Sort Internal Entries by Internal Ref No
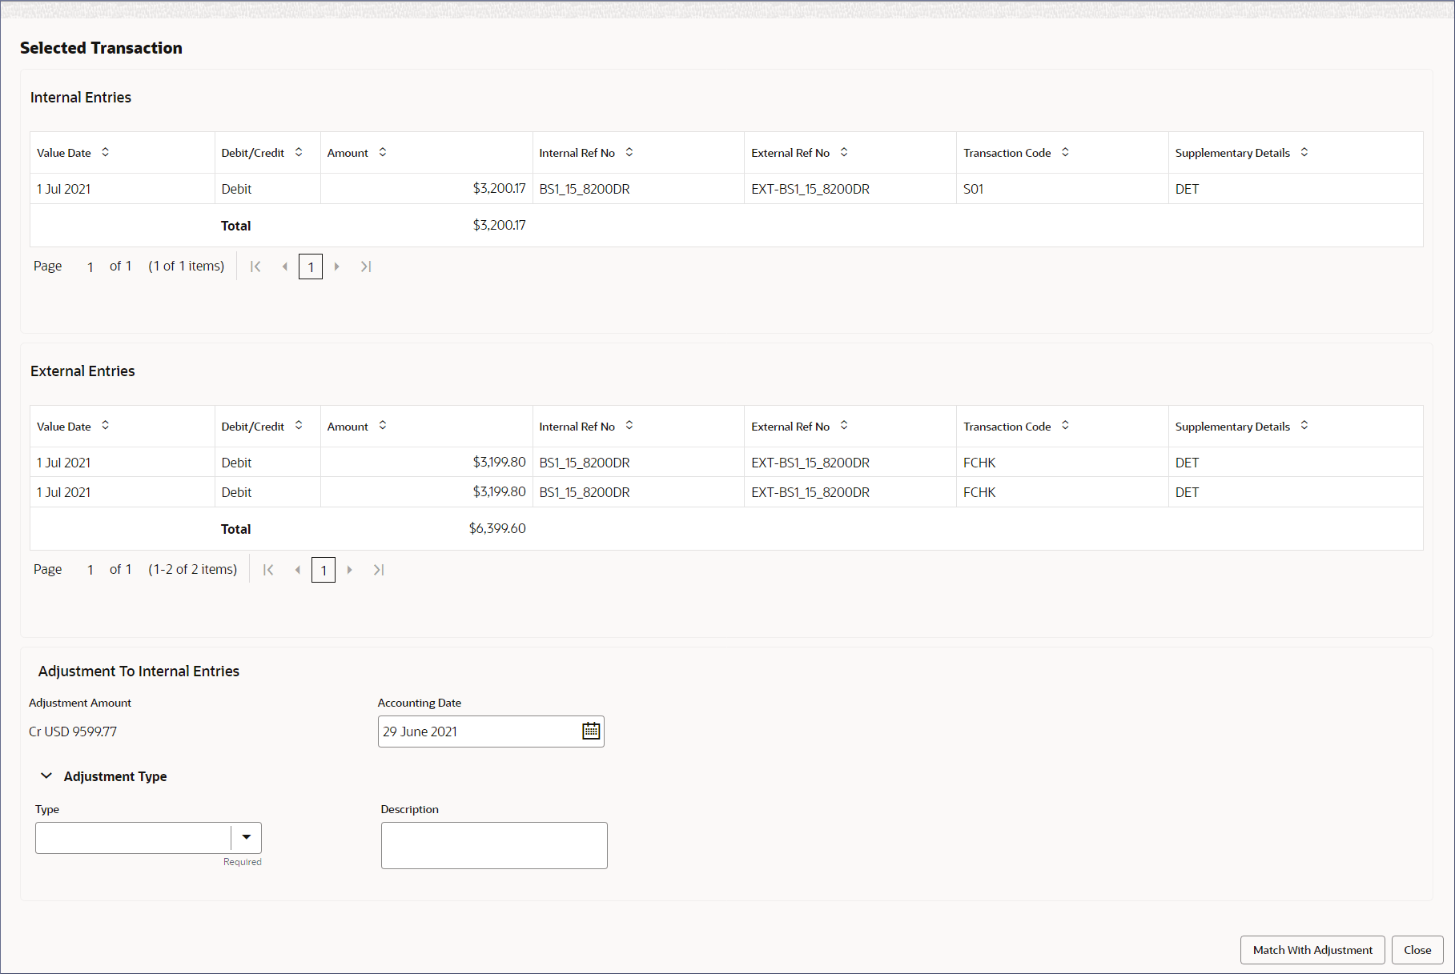This screenshot has height=974, width=1455. 629,152
